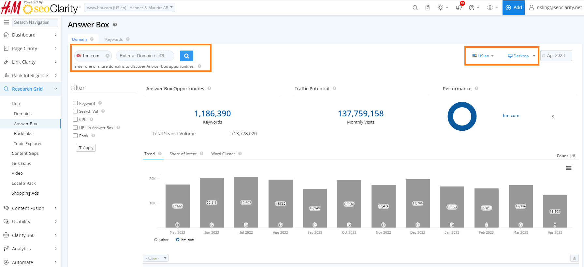This screenshot has width=584, height=267.
Task: Switch to the Keywords tab
Action: [114, 39]
